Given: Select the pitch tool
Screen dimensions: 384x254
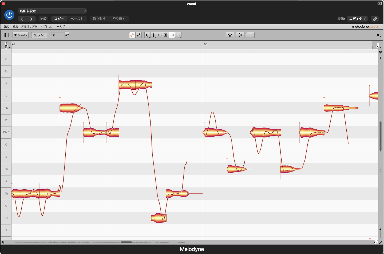Looking at the screenshot, I should tap(153, 35).
